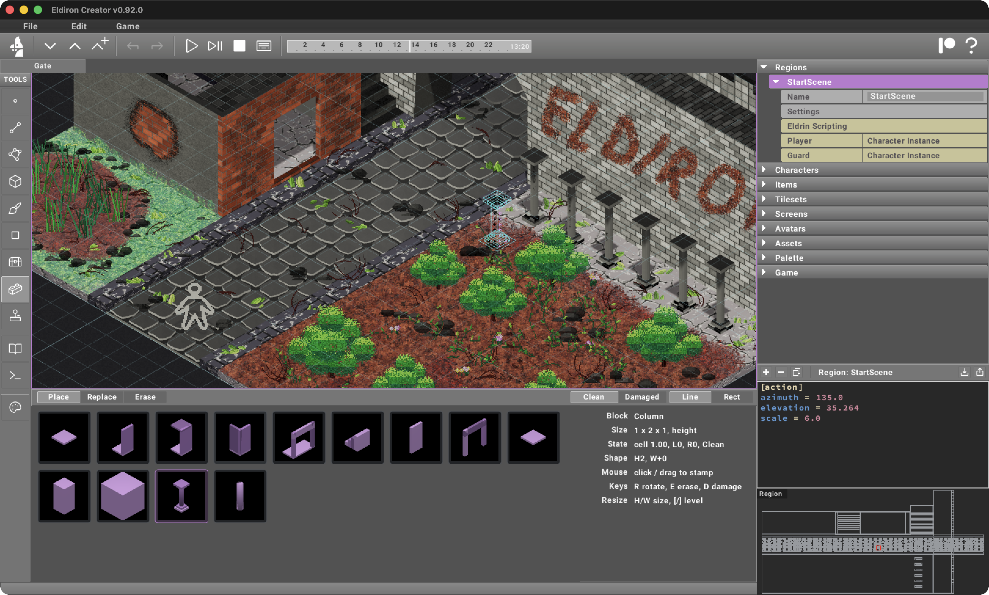This screenshot has width=989, height=595.
Task: Switch to Replace mode
Action: pos(102,397)
